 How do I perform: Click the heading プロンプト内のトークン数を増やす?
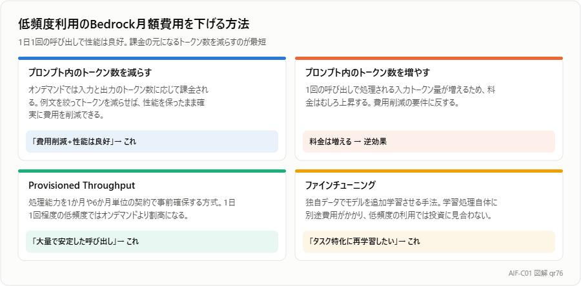(x=367, y=72)
